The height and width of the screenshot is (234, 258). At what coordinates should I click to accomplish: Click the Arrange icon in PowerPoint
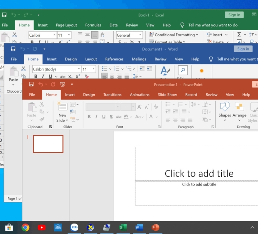tap(239, 106)
